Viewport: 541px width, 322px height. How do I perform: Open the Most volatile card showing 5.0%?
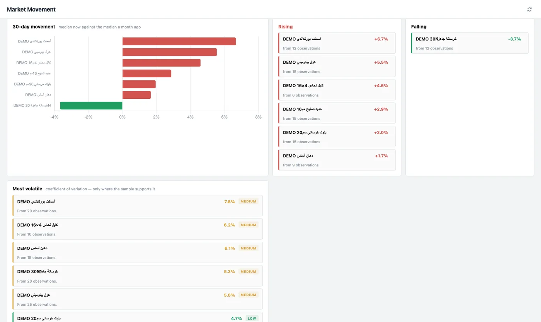138,299
